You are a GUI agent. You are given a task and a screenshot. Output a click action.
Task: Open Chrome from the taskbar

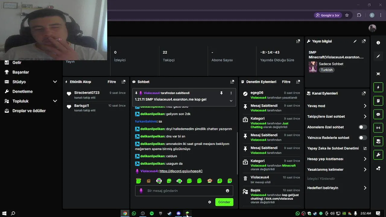pos(125,213)
